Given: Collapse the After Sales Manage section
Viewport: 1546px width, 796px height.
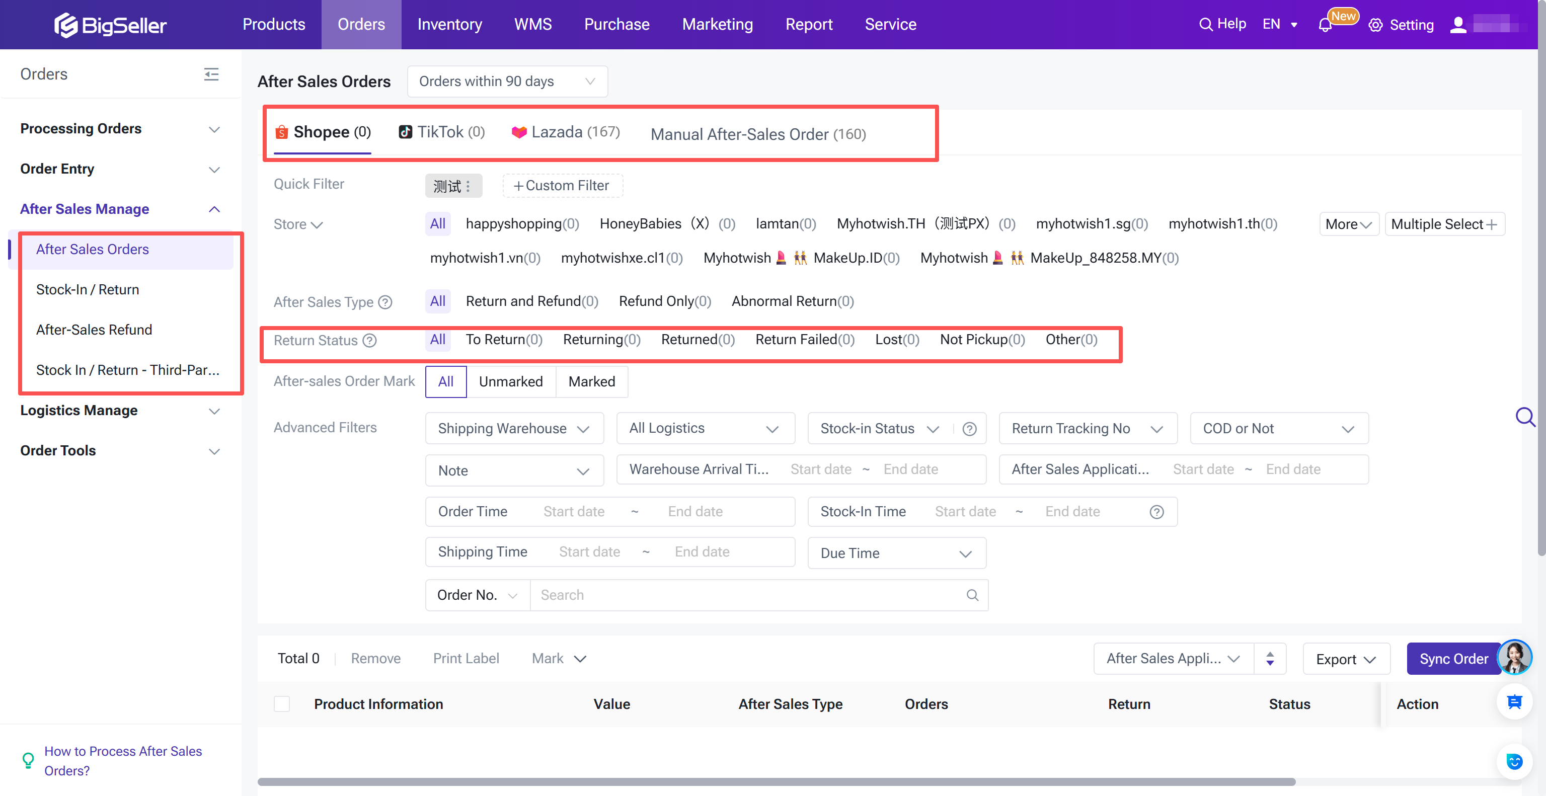Looking at the screenshot, I should [214, 209].
